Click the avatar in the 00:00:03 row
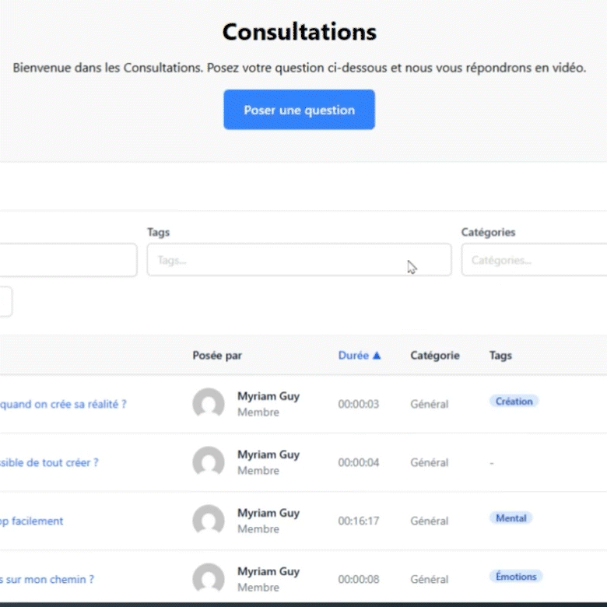The height and width of the screenshot is (607, 607). (209, 404)
